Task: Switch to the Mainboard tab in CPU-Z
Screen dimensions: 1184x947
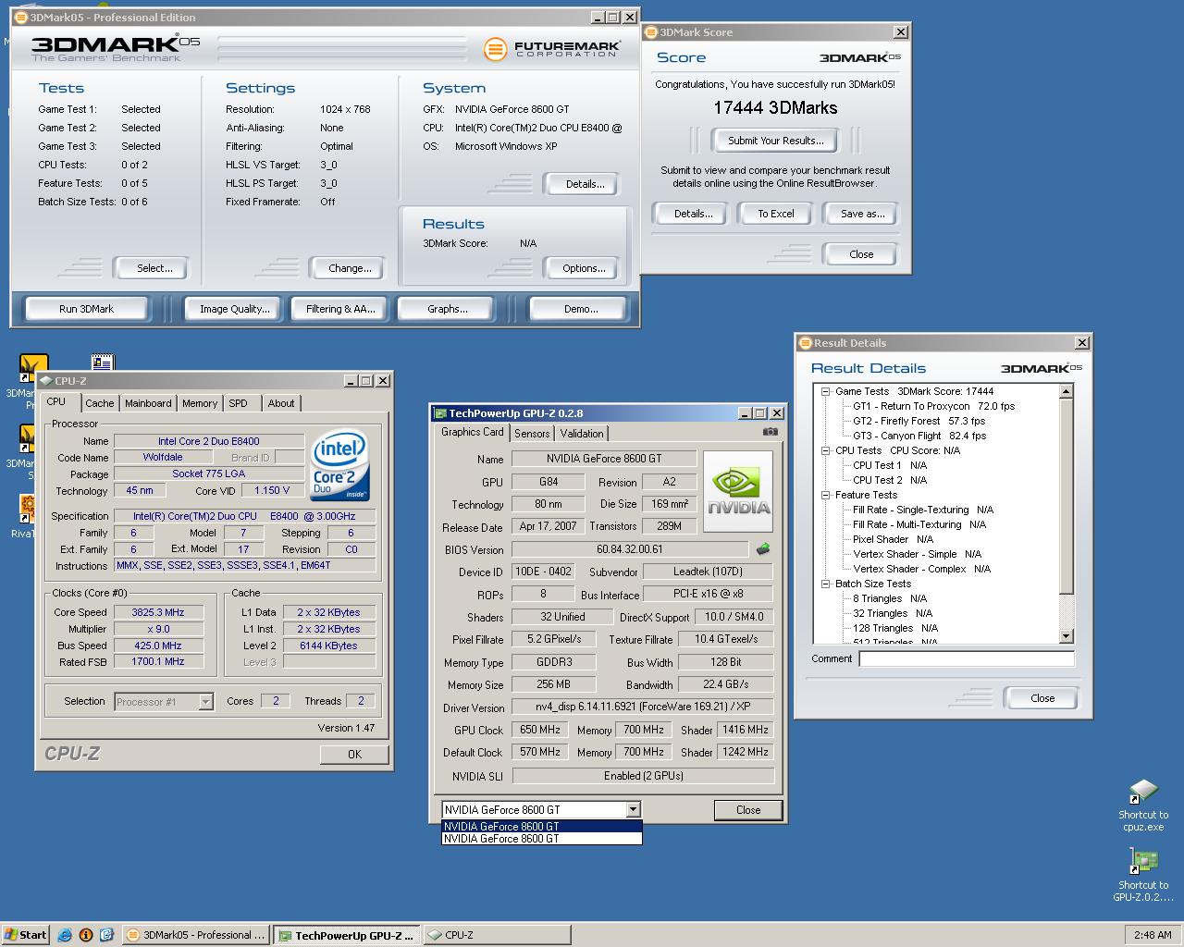Action: pyautogui.click(x=148, y=403)
